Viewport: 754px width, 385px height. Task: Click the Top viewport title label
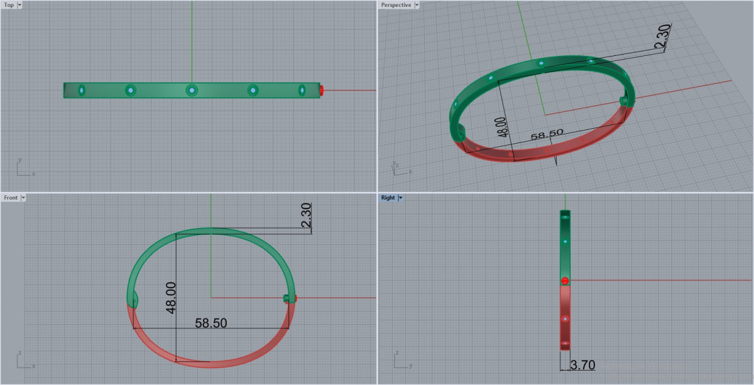pyautogui.click(x=9, y=5)
